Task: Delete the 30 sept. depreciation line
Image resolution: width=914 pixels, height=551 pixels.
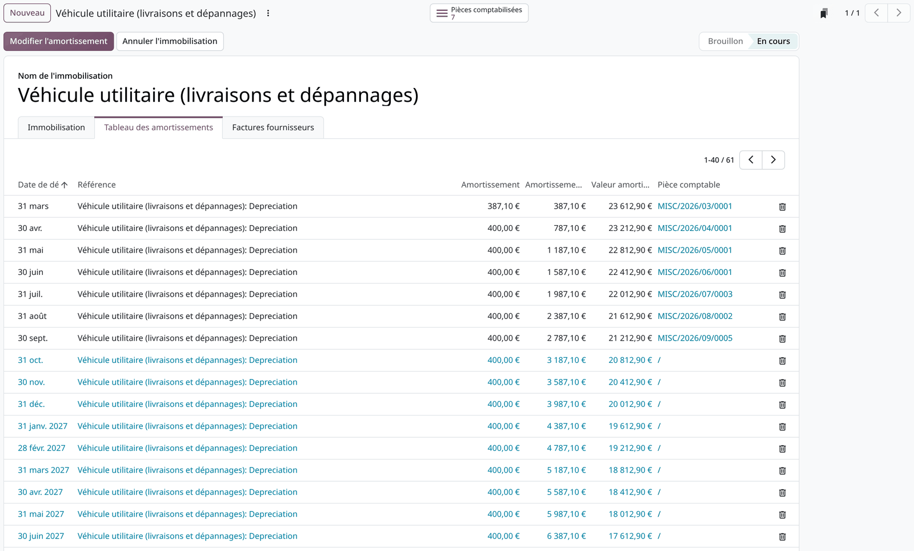Action: pyautogui.click(x=782, y=339)
